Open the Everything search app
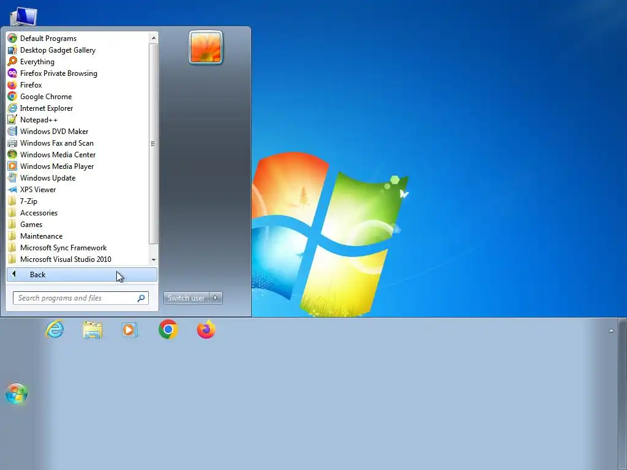Image resolution: width=627 pixels, height=470 pixels. pyautogui.click(x=77, y=62)
